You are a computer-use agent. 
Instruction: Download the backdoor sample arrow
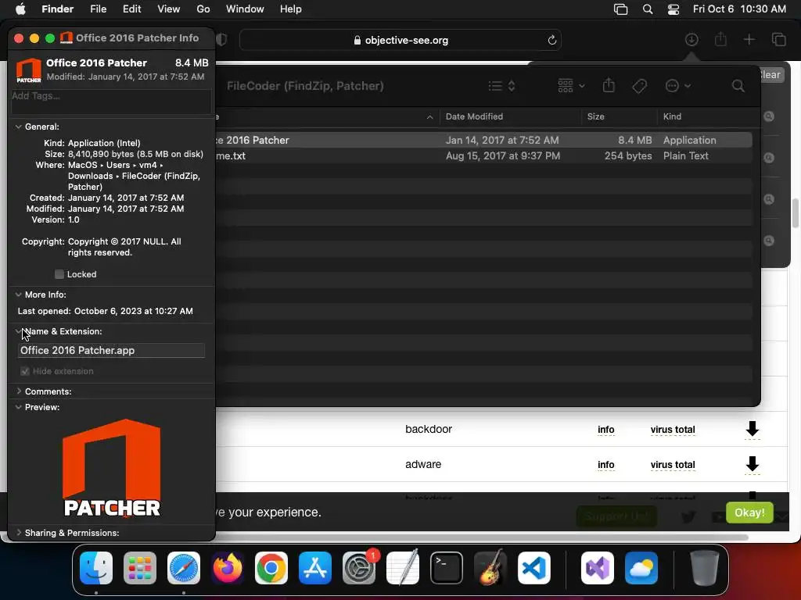coord(752,430)
